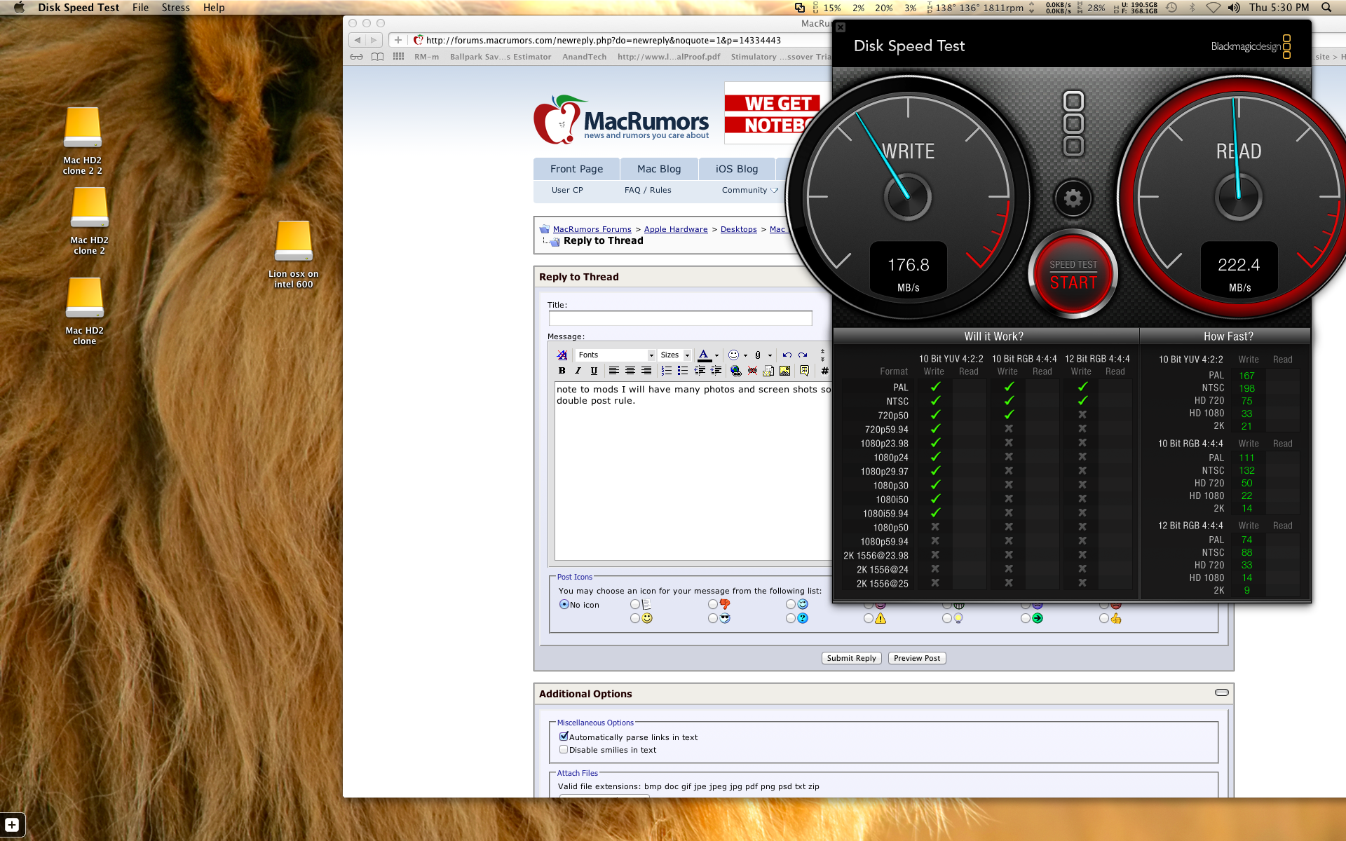The height and width of the screenshot is (841, 1346).
Task: Insert email link icon
Action: click(x=768, y=371)
